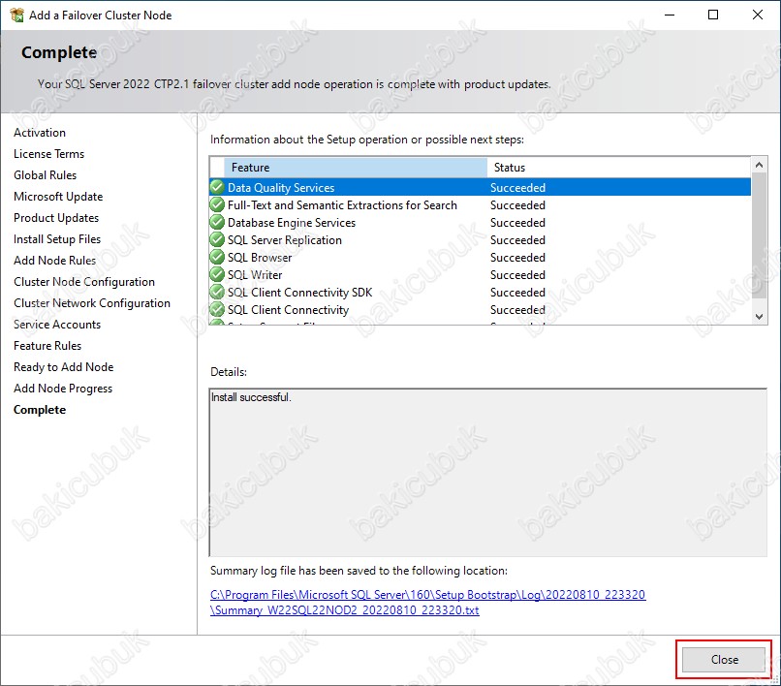Click the Global Rules step
This screenshot has height=686, width=781.
45,175
